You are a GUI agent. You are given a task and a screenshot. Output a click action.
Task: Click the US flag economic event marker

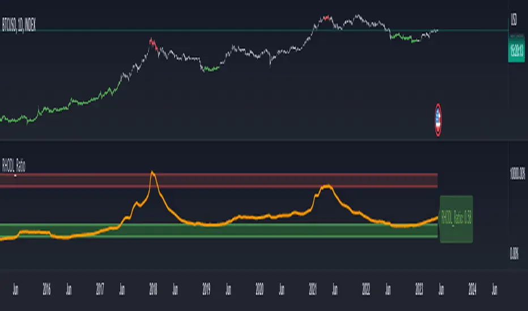[x=438, y=120]
